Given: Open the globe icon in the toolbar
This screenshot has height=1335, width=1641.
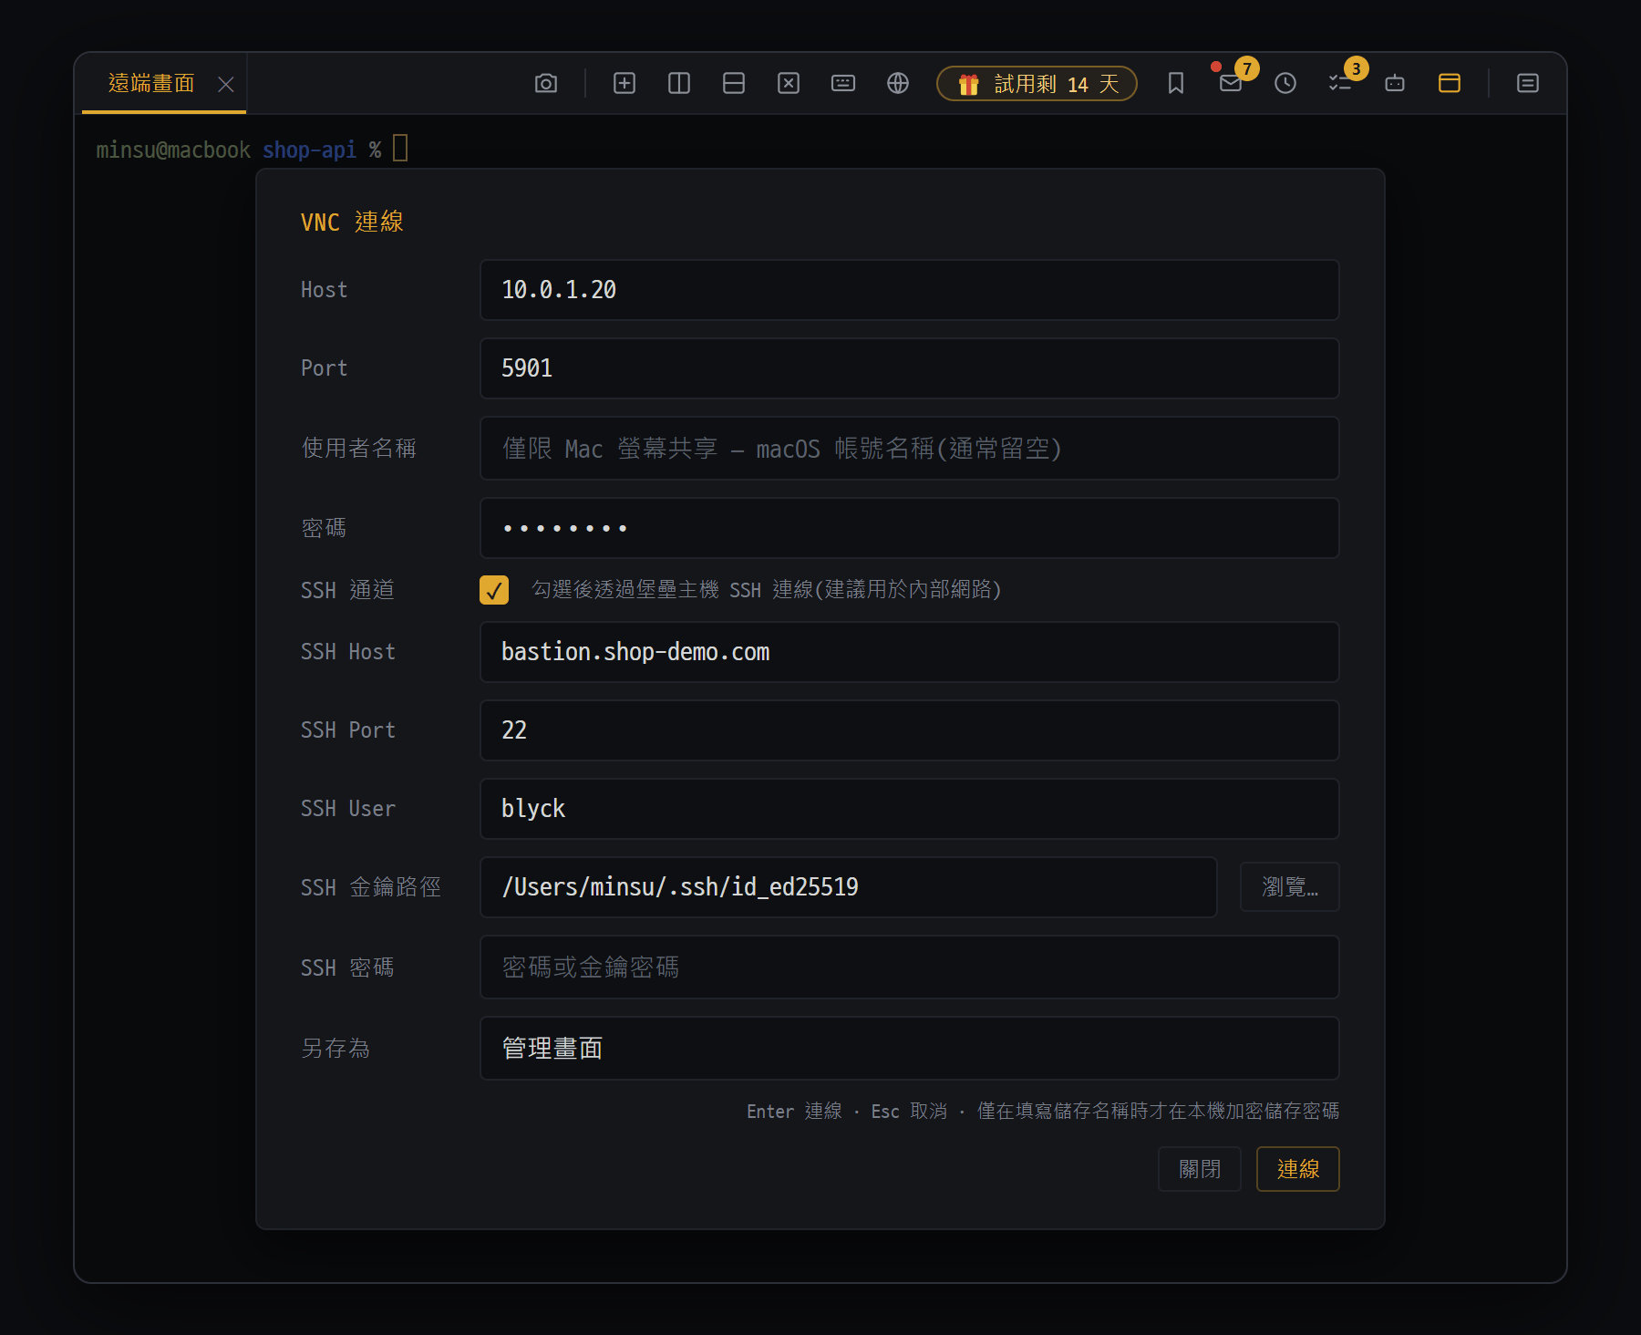Looking at the screenshot, I should click(898, 84).
